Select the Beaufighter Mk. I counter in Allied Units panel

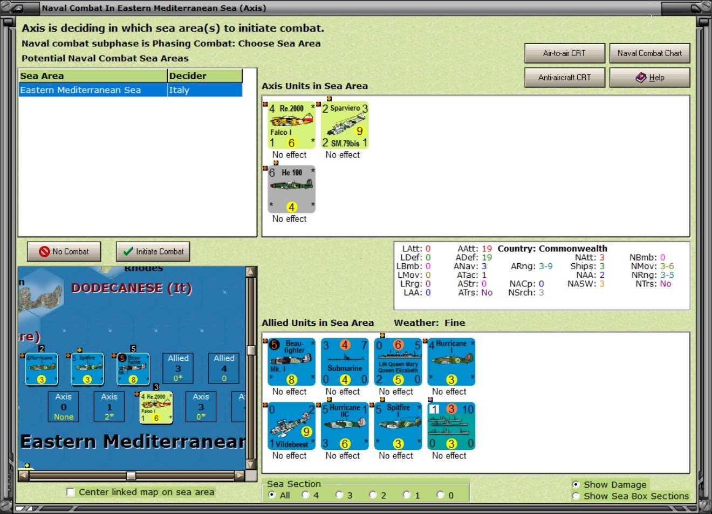(x=291, y=362)
